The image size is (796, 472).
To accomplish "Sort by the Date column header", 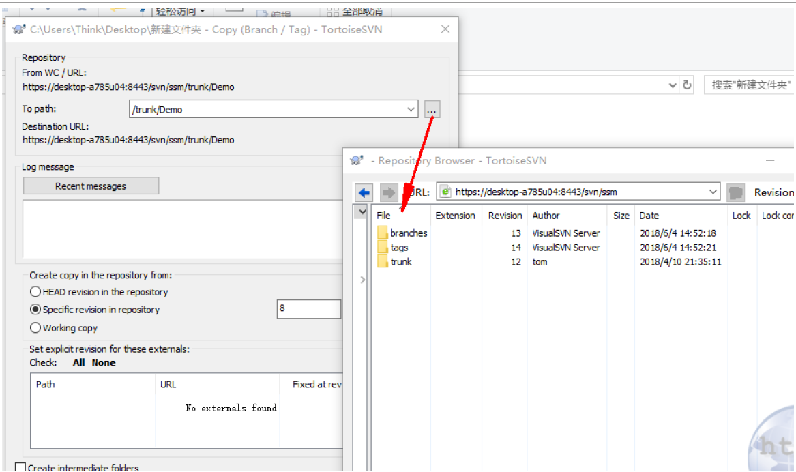I will tap(681, 215).
